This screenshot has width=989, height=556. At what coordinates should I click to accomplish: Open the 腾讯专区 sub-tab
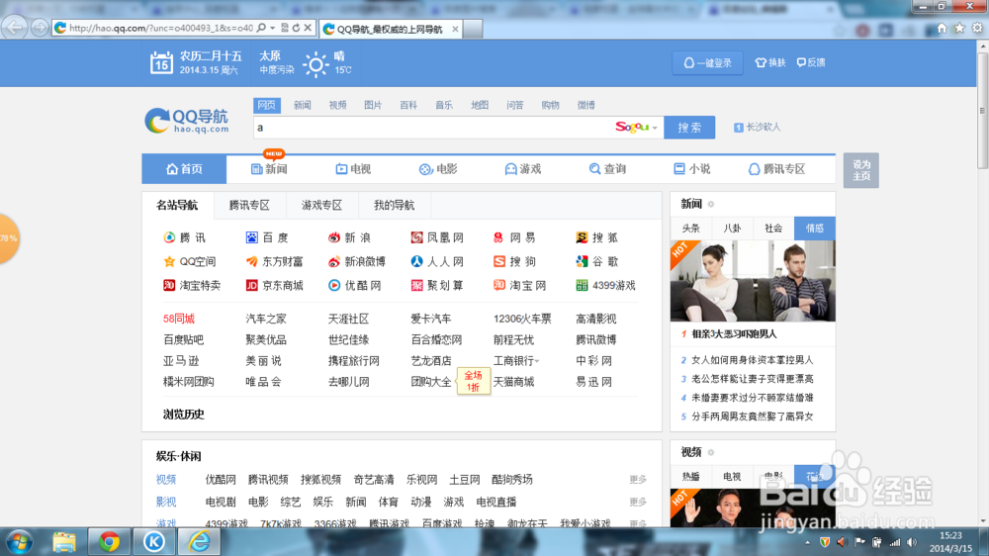point(249,205)
